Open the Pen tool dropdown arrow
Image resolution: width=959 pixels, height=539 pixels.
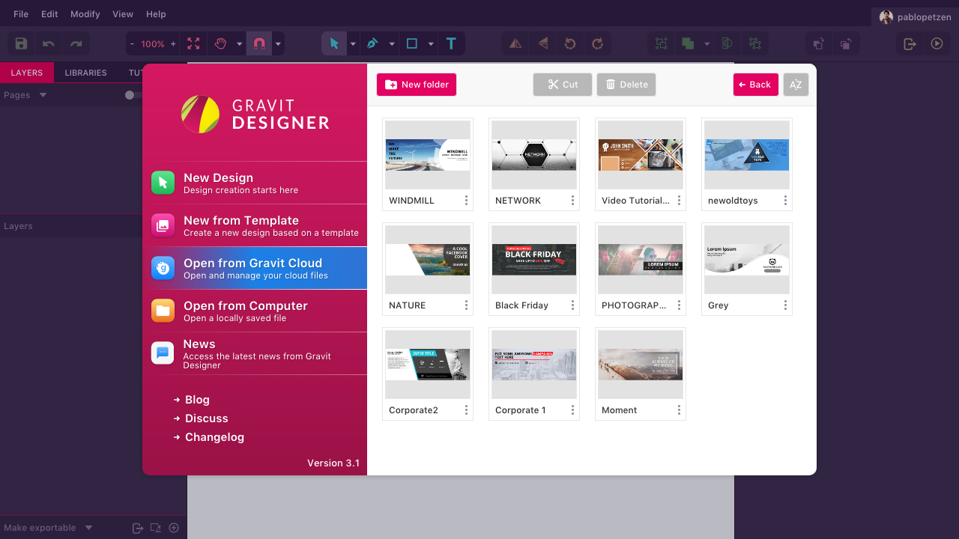pyautogui.click(x=392, y=44)
